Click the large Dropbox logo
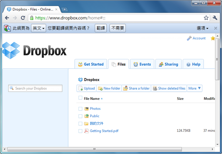This screenshot has height=154, width=222. click(x=34, y=50)
